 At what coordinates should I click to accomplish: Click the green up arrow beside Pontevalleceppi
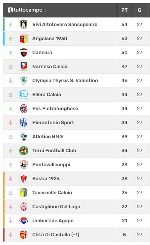(11, 165)
